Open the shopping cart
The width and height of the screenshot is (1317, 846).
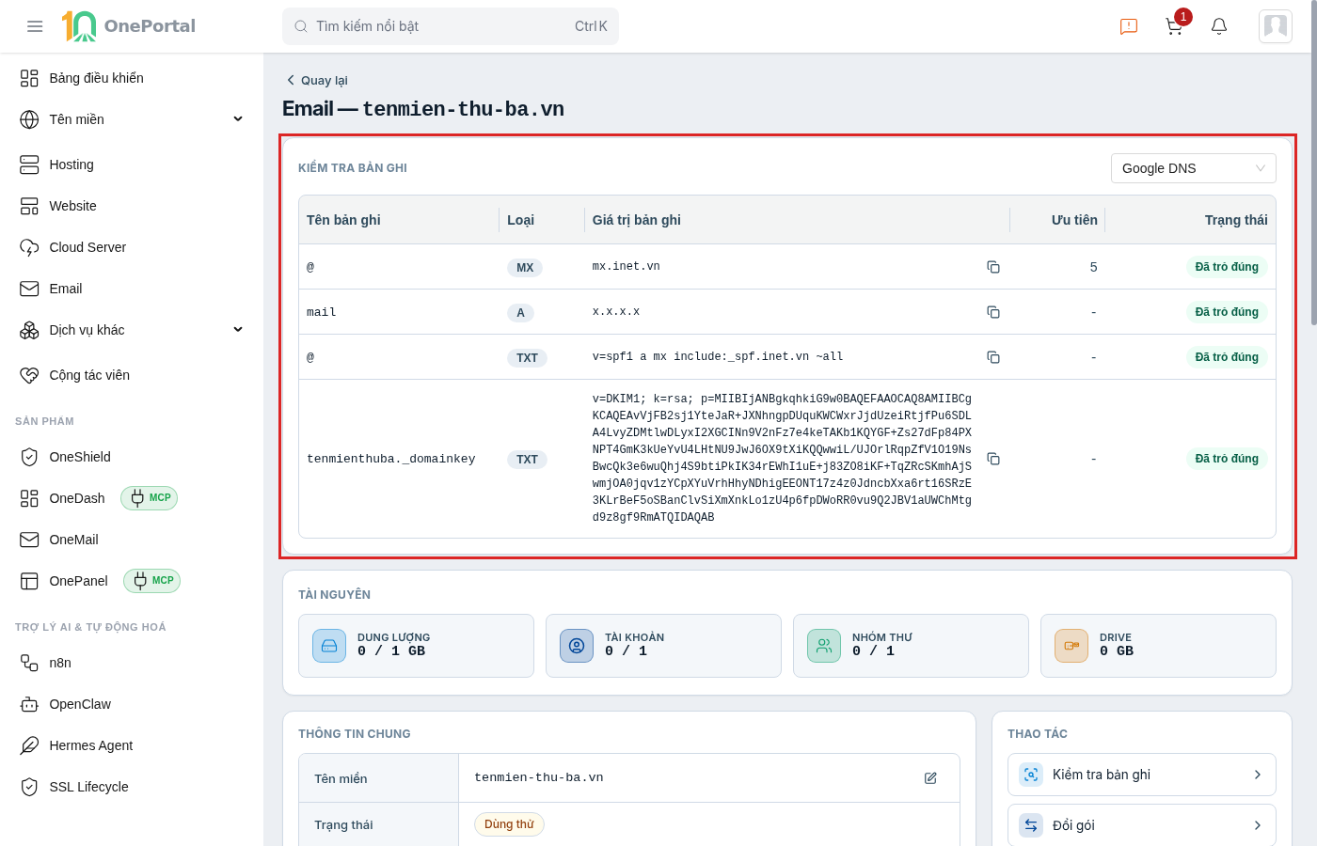point(1174,26)
